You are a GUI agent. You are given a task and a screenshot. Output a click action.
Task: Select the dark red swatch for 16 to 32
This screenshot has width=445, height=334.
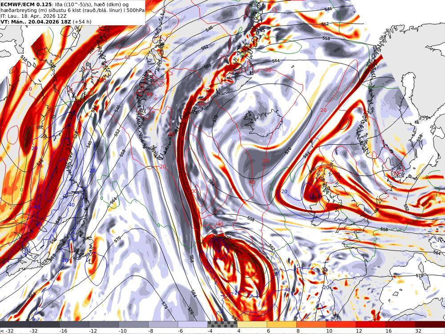point(400,324)
